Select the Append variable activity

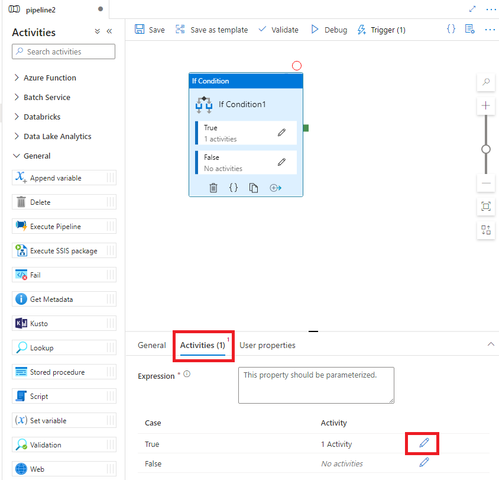click(x=64, y=178)
